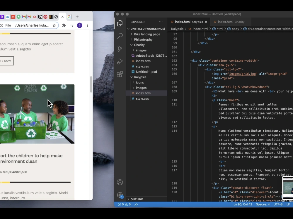Click line number 103 in the gutter

click(174, 60)
